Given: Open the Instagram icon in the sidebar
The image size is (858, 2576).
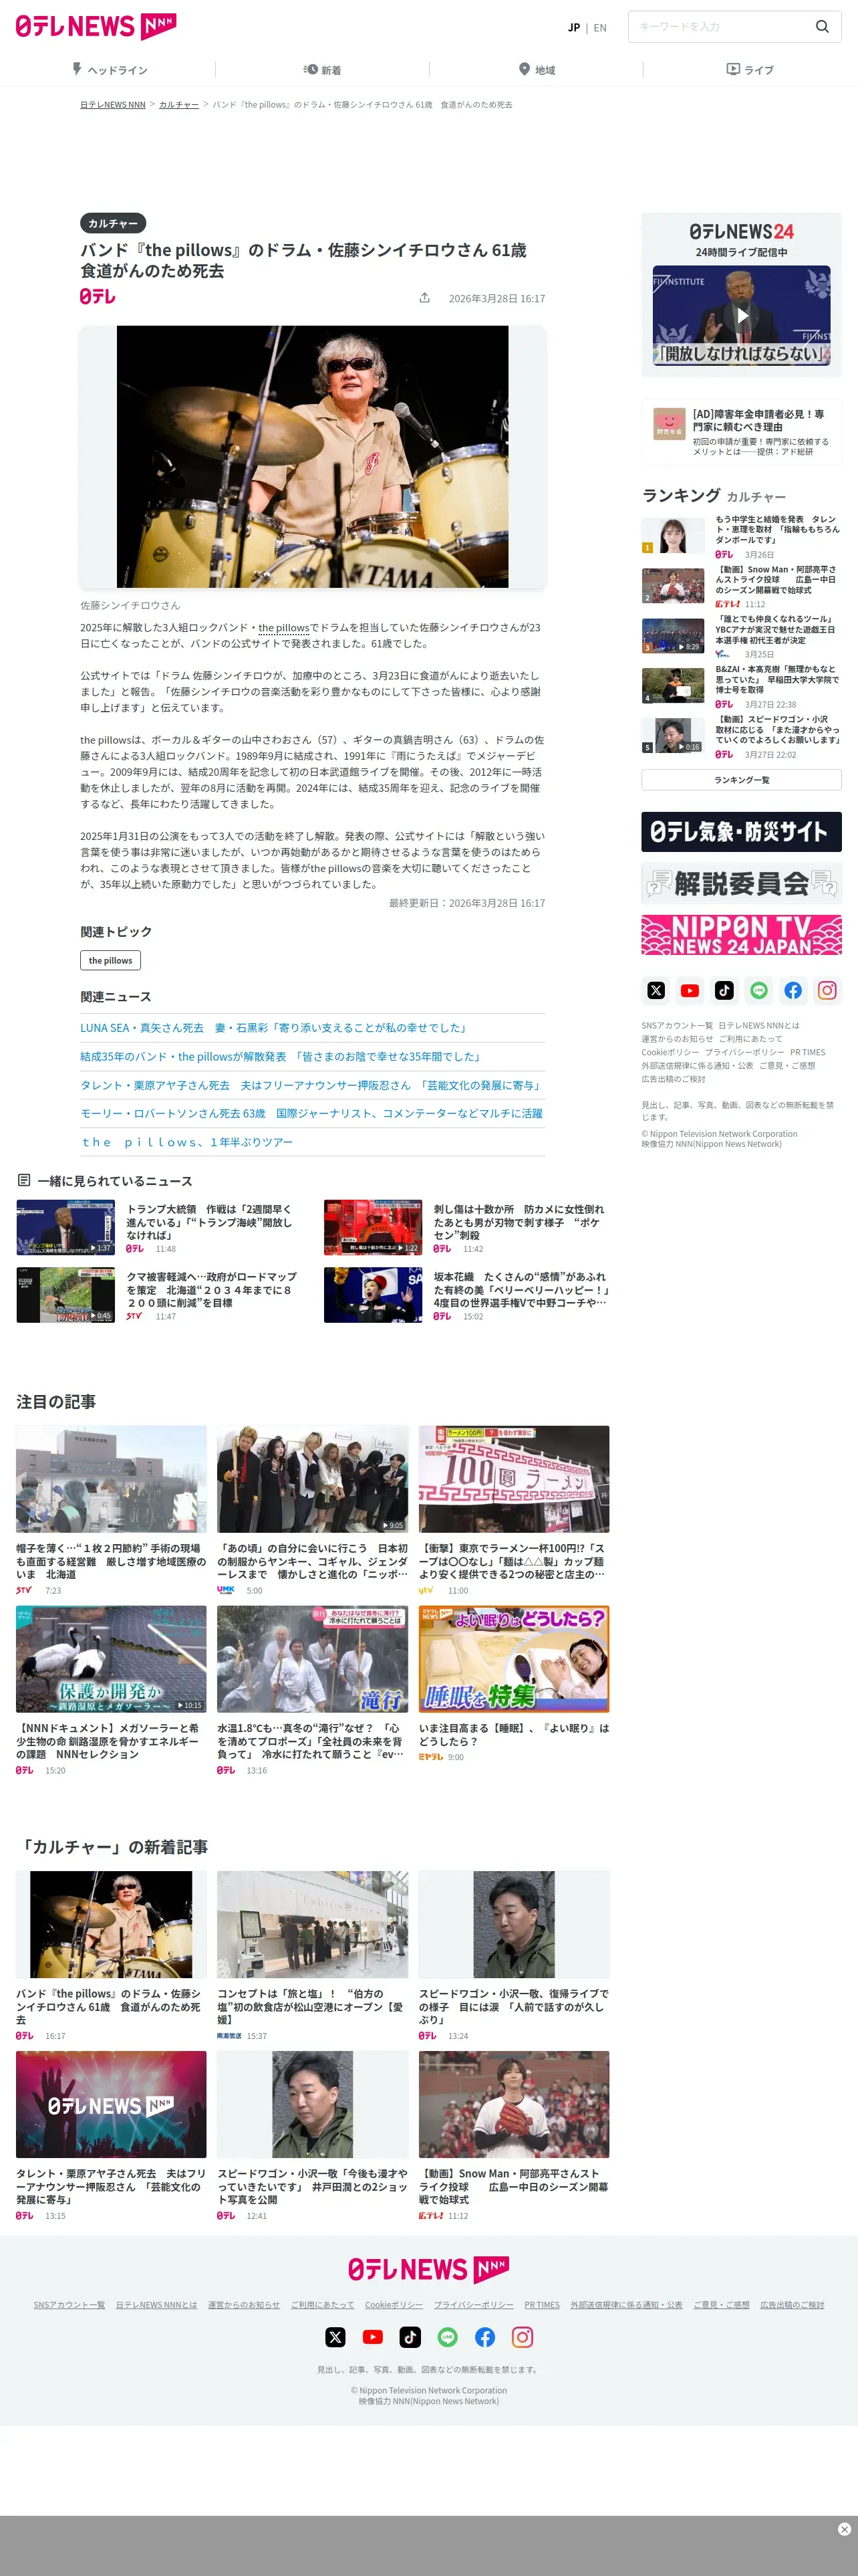Looking at the screenshot, I should 827,990.
